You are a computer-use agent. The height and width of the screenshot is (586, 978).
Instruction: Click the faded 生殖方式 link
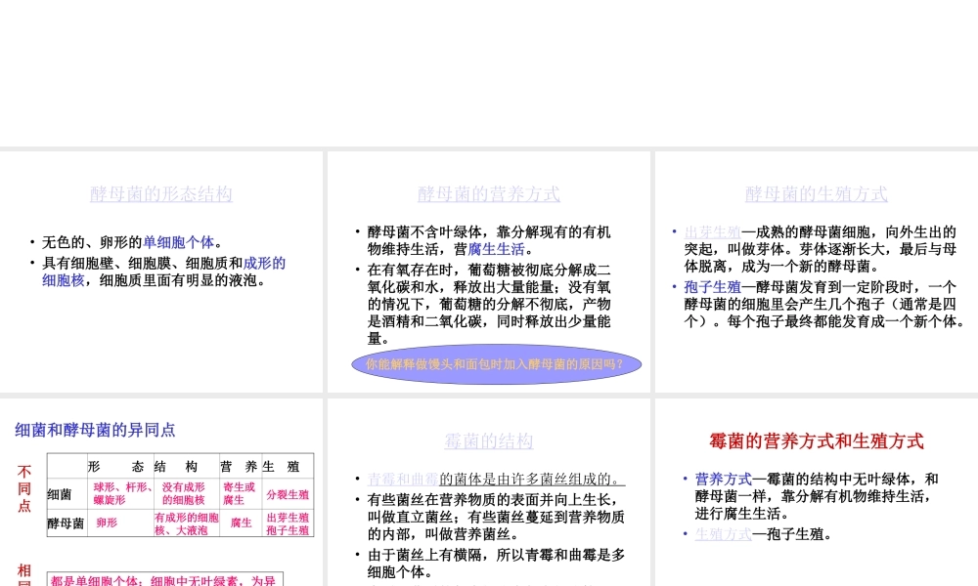(724, 533)
